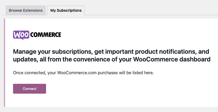Click the black COMMERCE wordmark in logo
The height and width of the screenshot is (112, 218).
[x=46, y=35]
